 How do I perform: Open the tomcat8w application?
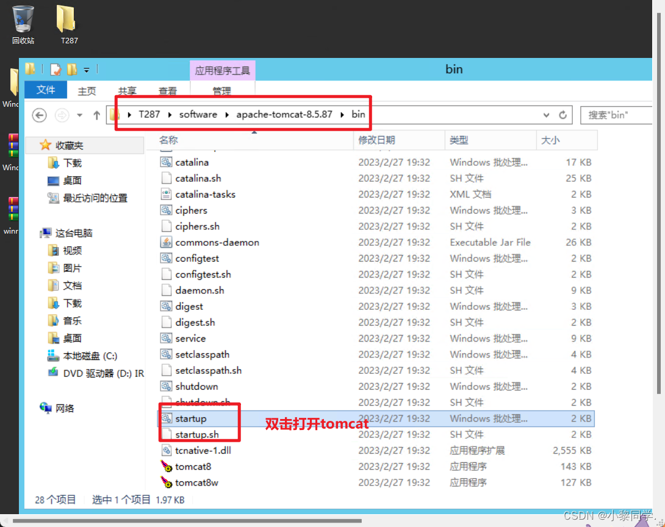pyautogui.click(x=195, y=482)
